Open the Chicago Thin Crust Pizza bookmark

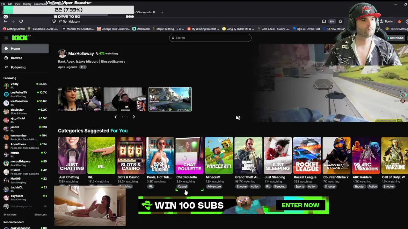click(x=113, y=29)
